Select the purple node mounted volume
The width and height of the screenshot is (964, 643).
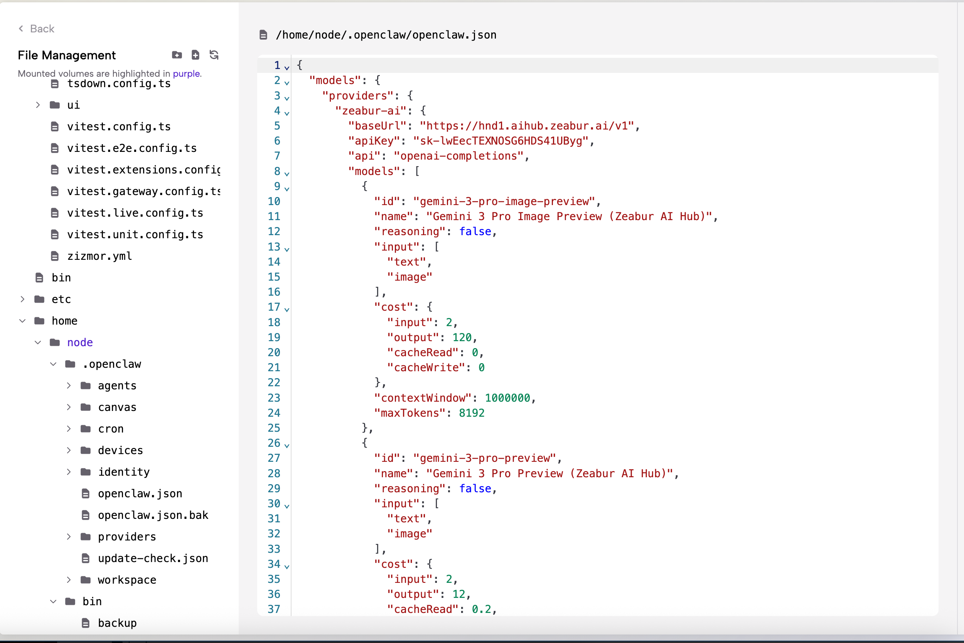[80, 342]
